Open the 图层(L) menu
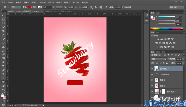The height and width of the screenshot is (107, 186). pyautogui.click(x=34, y=2)
